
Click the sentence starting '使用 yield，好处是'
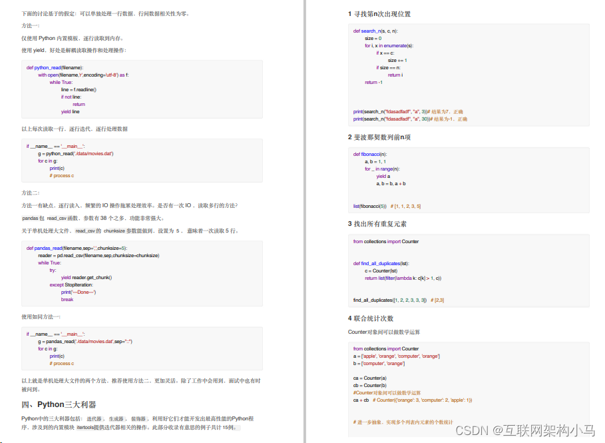(74, 50)
